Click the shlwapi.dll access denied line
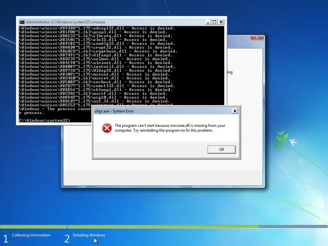 pos(96,90)
